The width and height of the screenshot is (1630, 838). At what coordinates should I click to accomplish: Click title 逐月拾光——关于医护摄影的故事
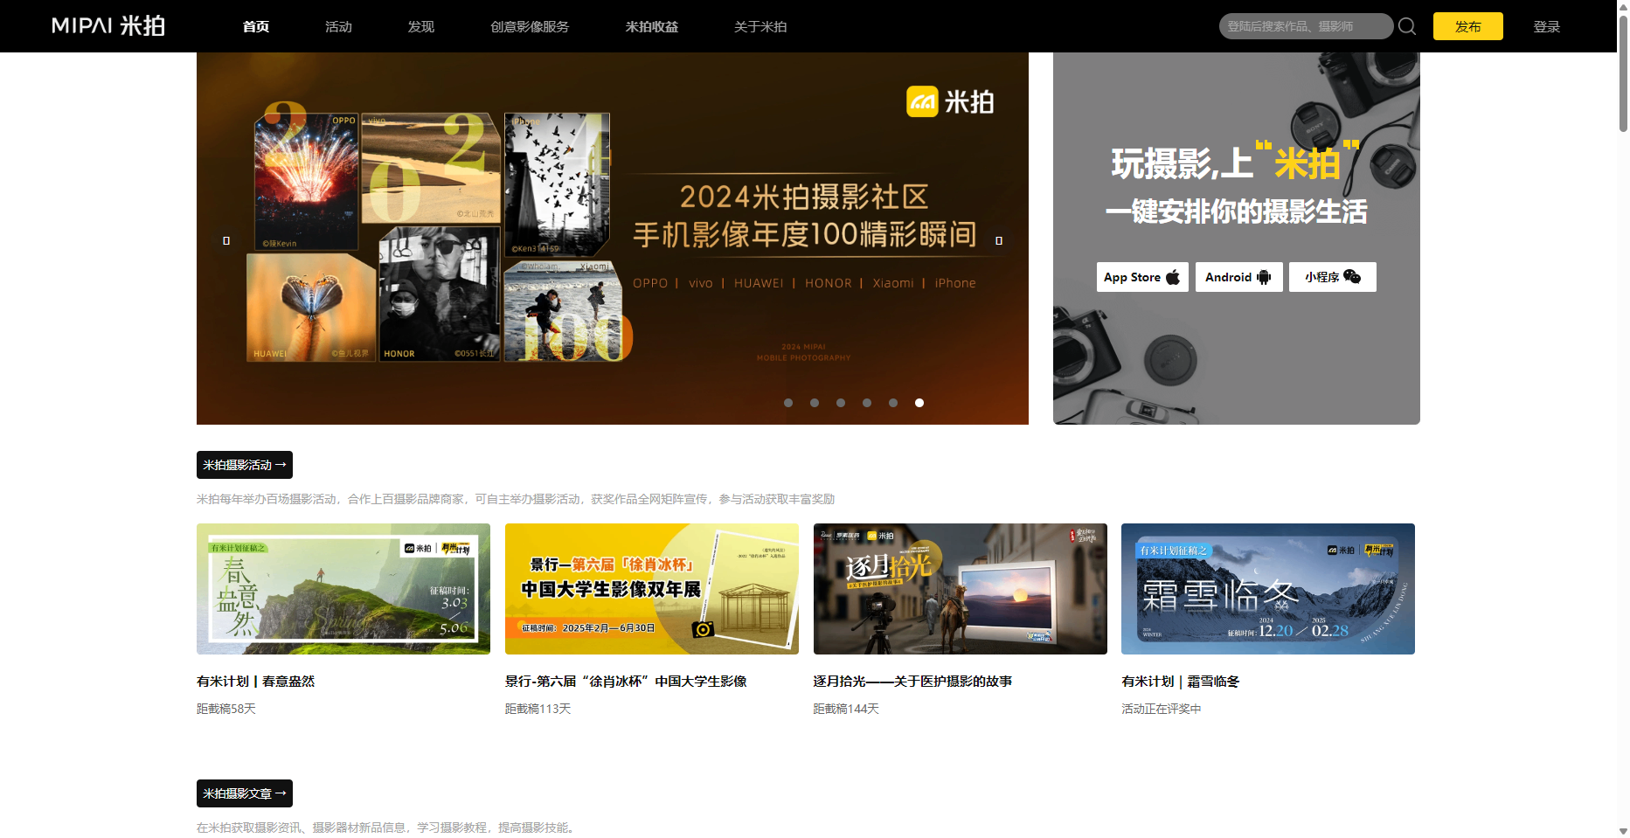click(x=912, y=682)
